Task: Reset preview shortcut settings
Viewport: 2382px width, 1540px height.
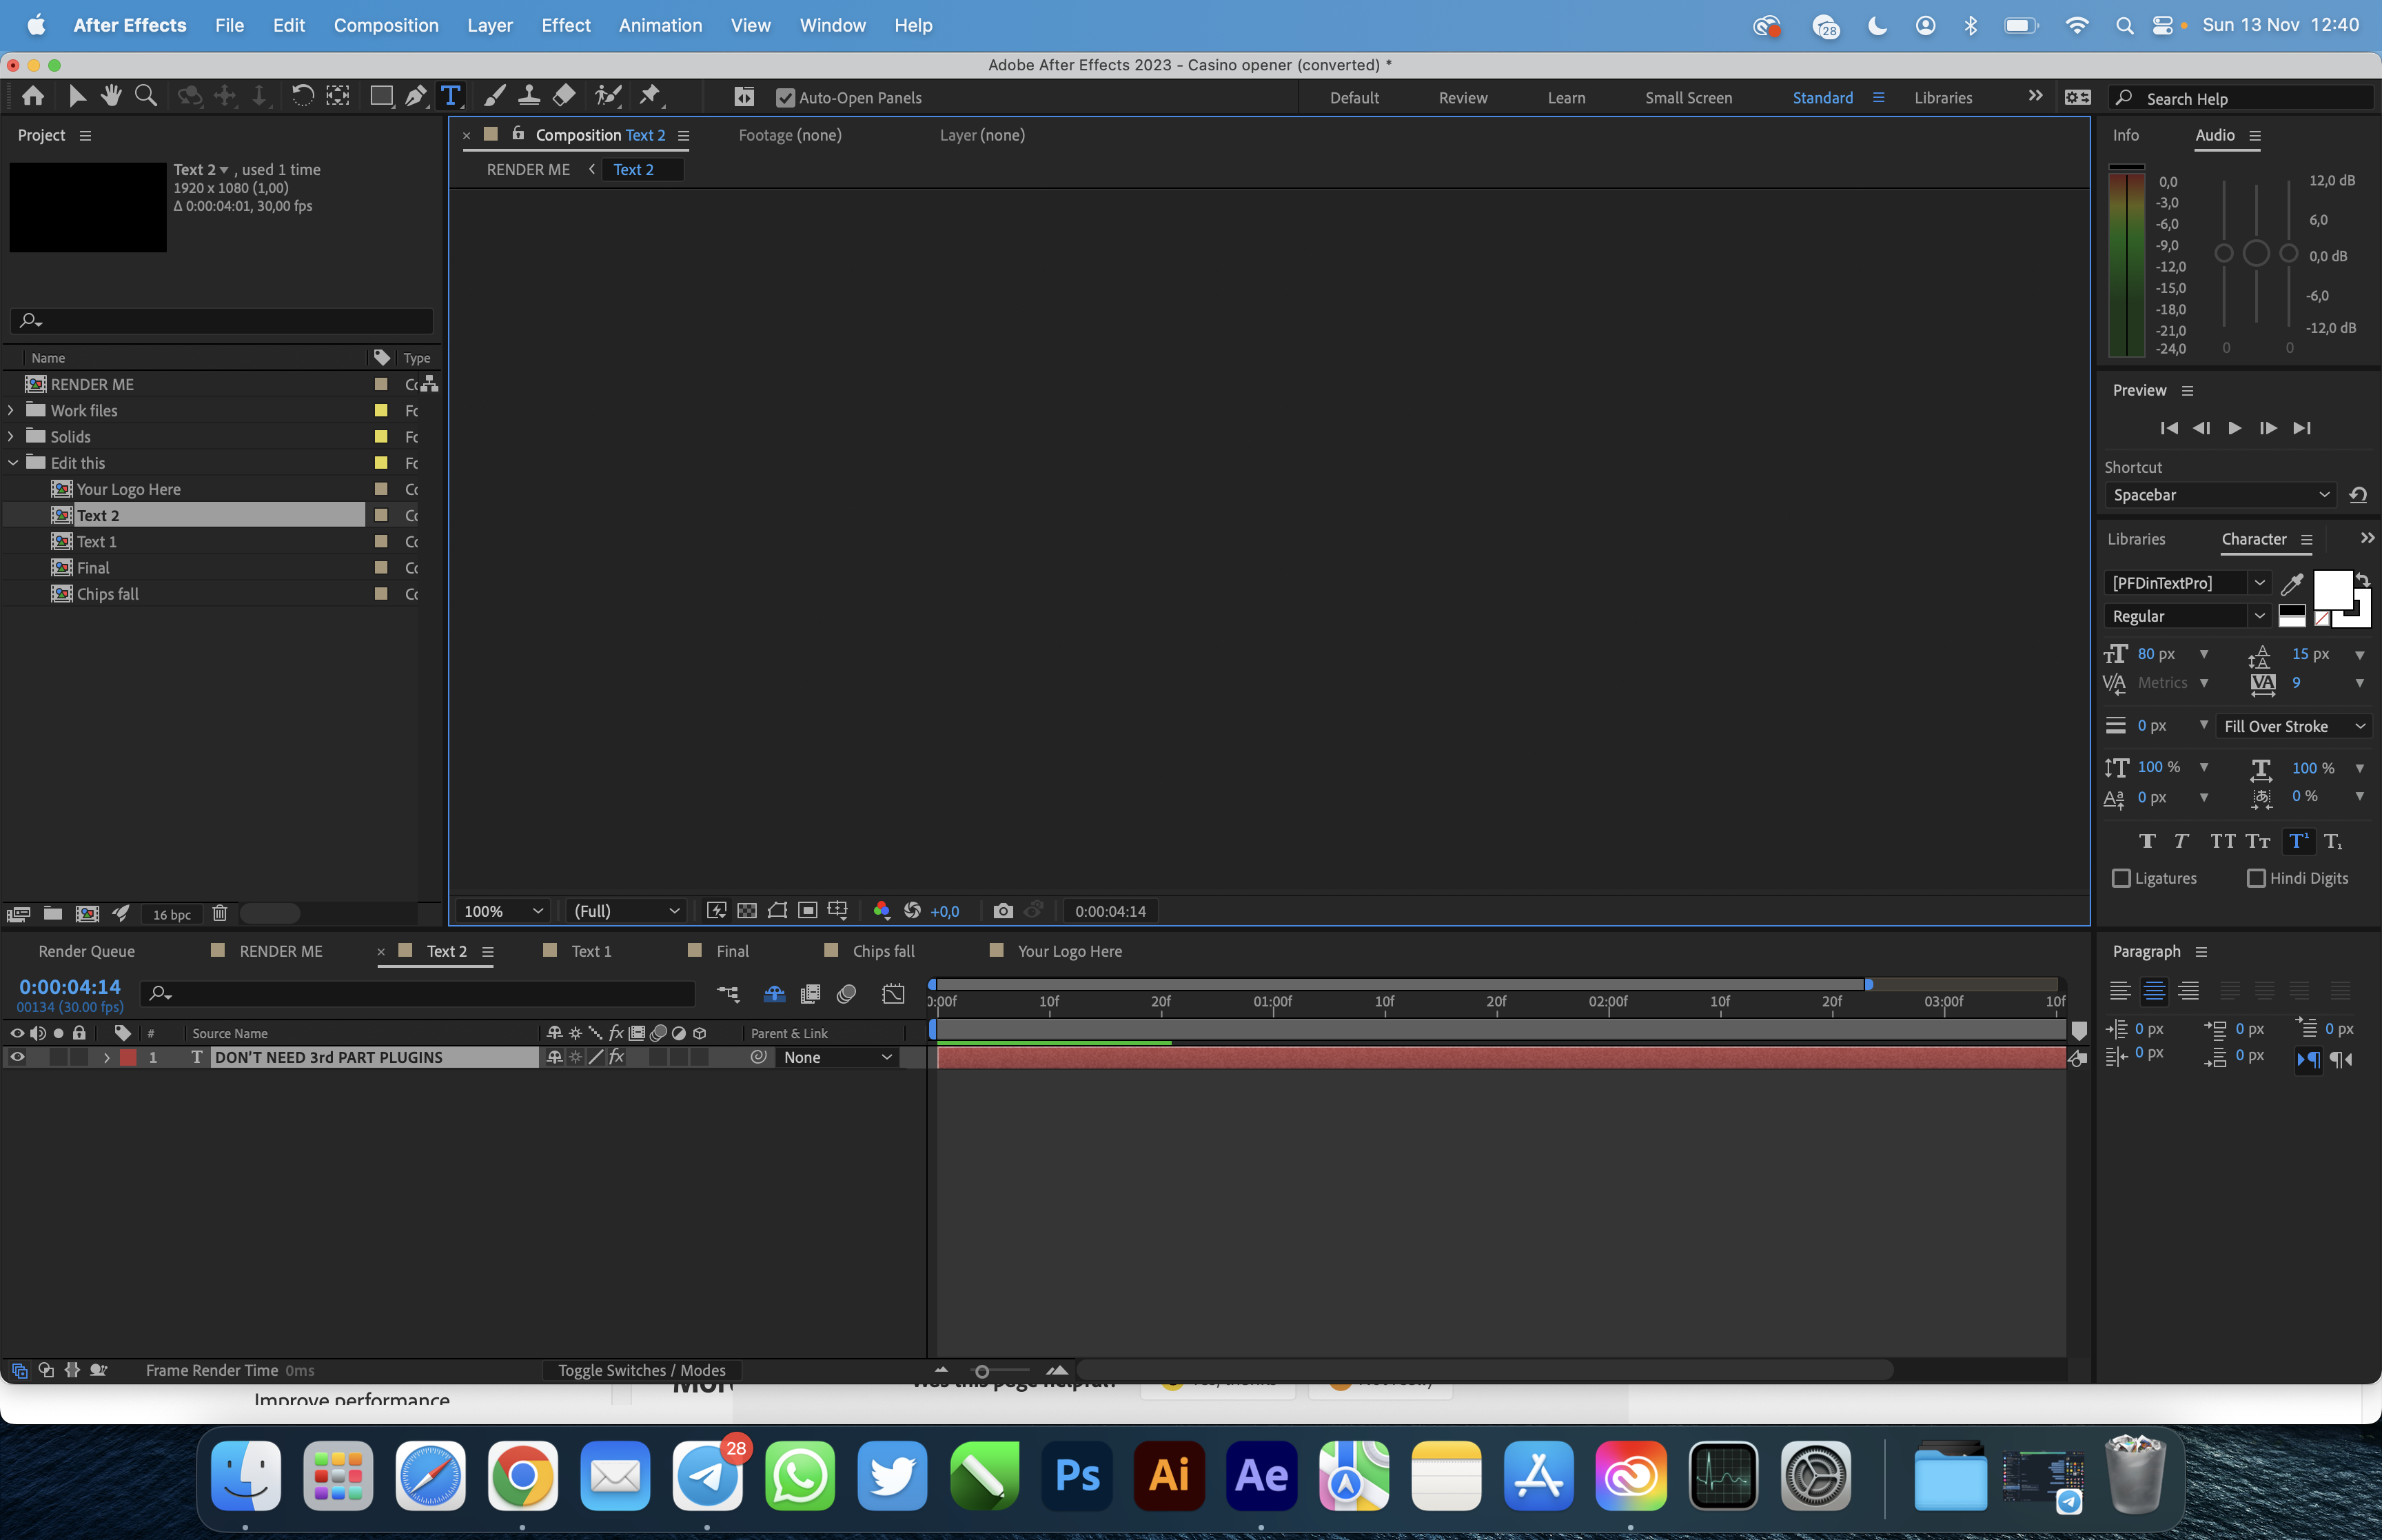Action: (x=2358, y=495)
